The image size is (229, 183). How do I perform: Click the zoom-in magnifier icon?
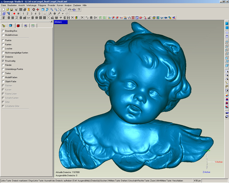pos(52,10)
